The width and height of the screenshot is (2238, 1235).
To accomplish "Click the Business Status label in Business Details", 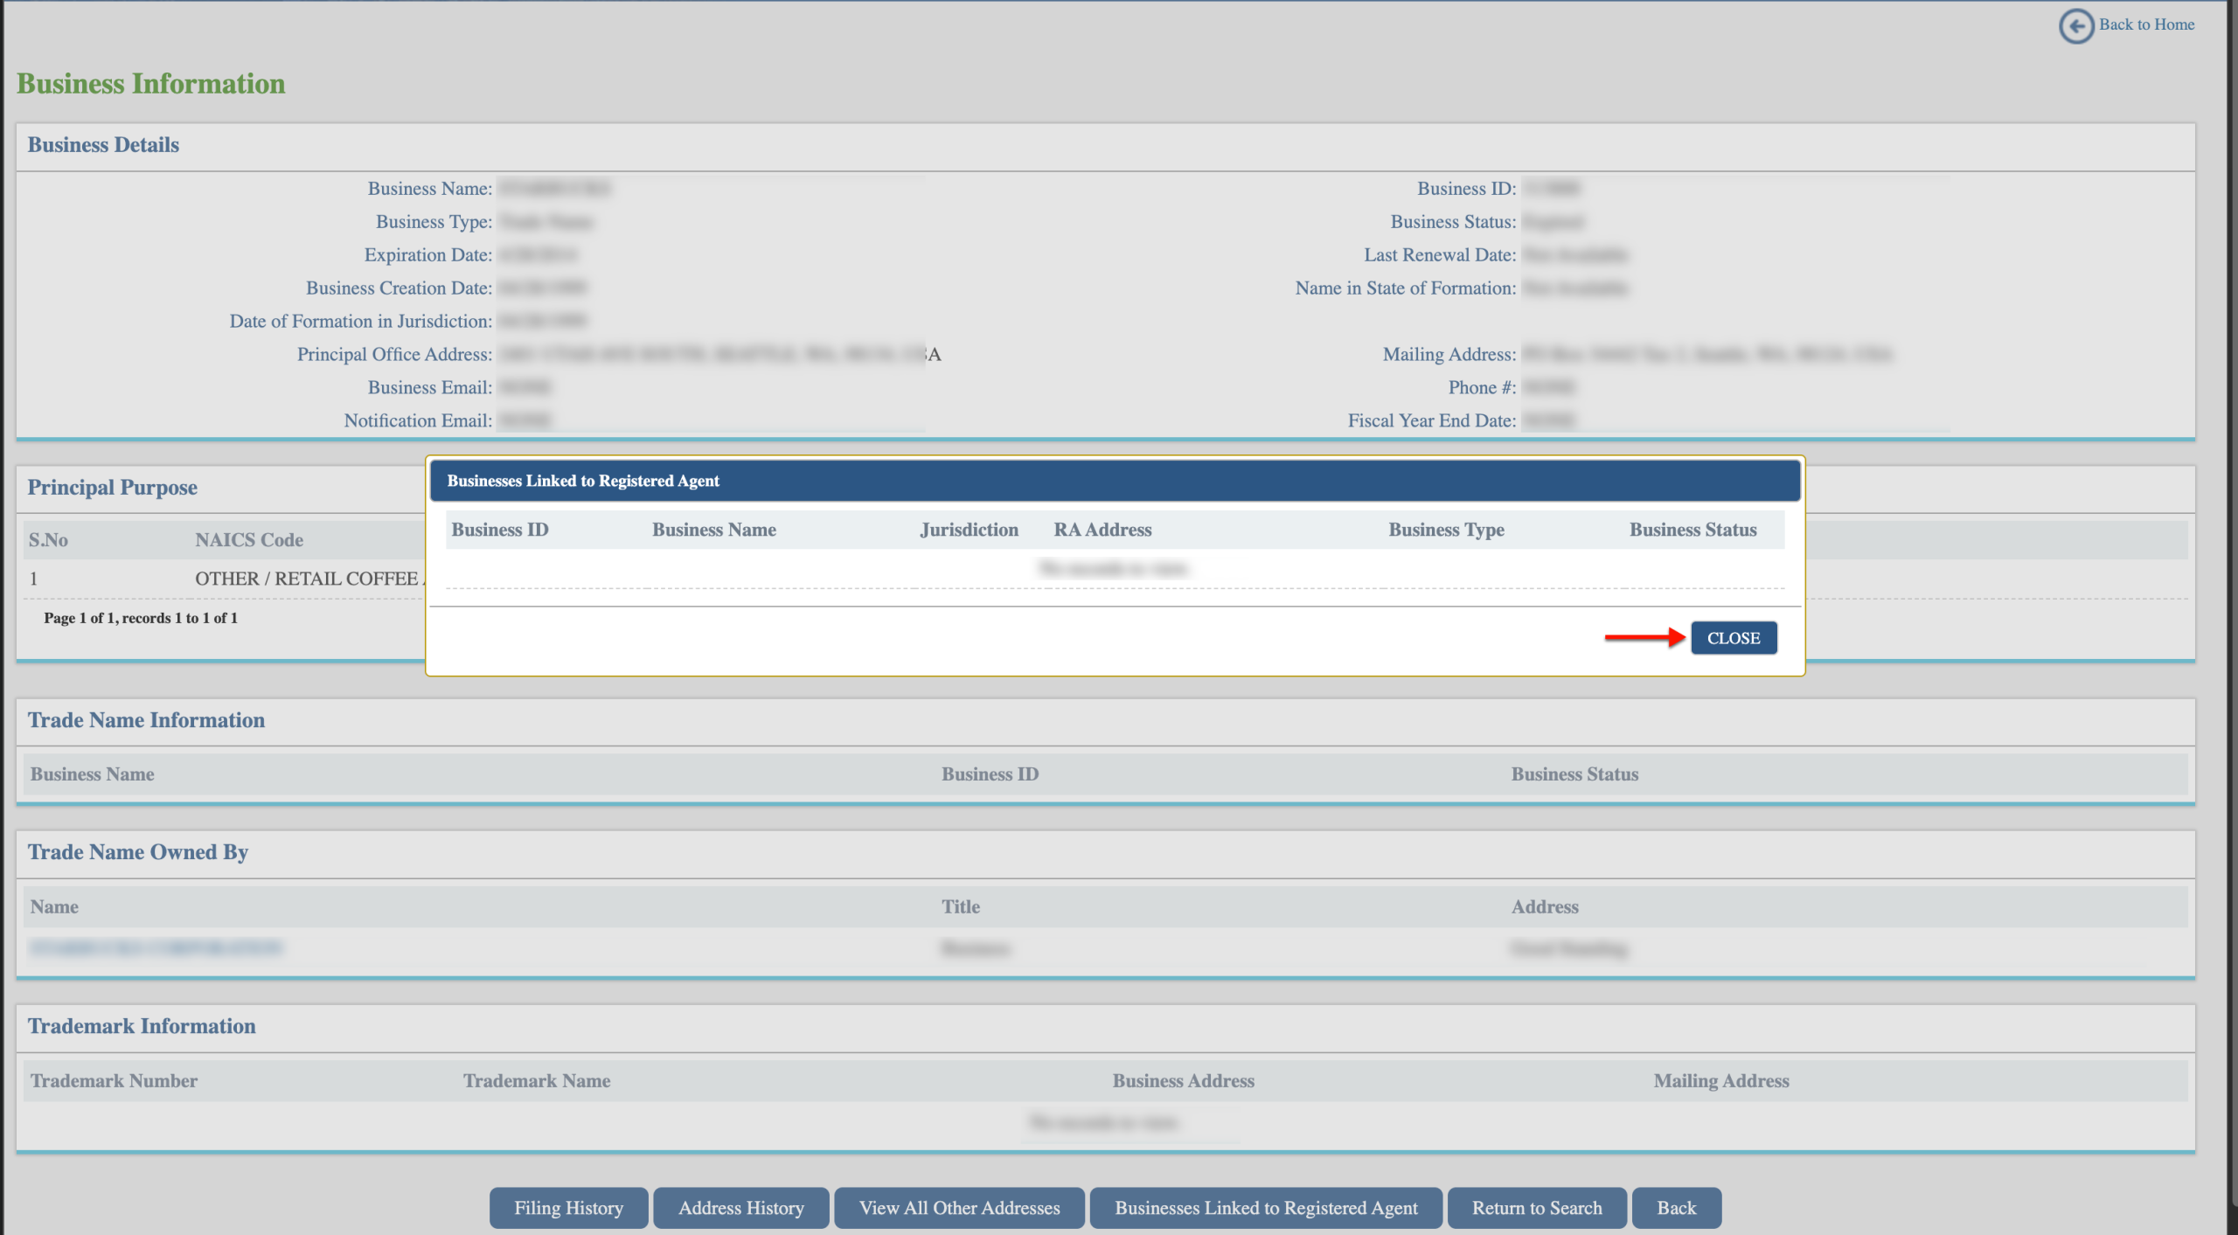I will pos(1453,222).
